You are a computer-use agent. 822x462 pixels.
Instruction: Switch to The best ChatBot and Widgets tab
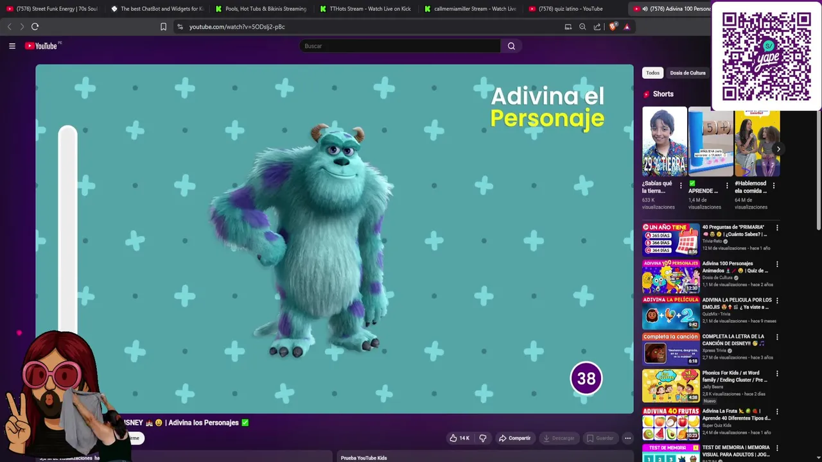pos(157,9)
